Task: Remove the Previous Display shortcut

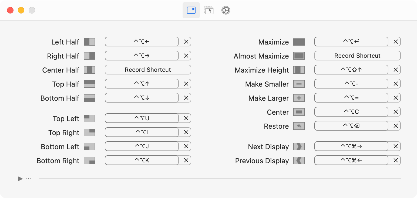Action: 396,160
